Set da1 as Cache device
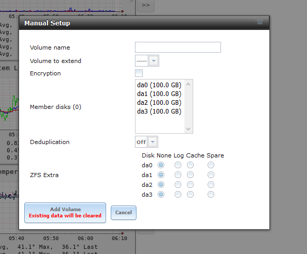The image size is (307, 254). [190, 174]
